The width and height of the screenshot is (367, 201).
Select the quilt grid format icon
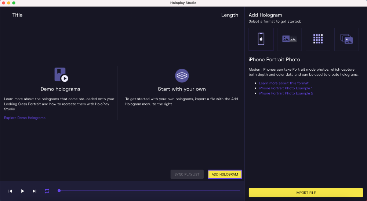pos(318,39)
